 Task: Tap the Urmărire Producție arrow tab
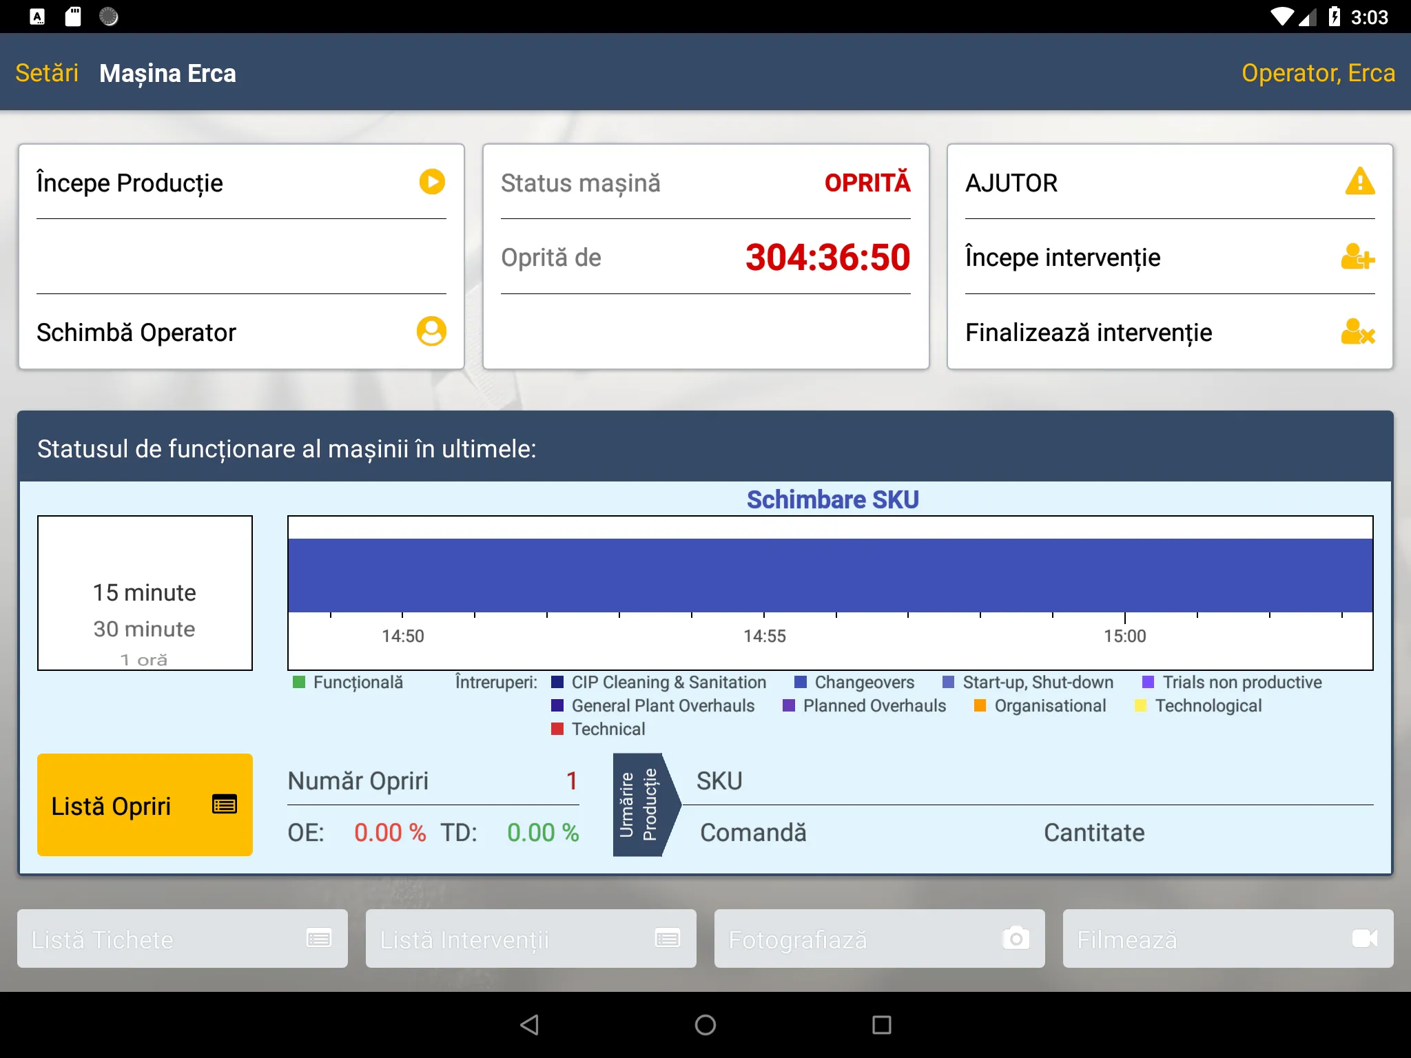coord(646,805)
